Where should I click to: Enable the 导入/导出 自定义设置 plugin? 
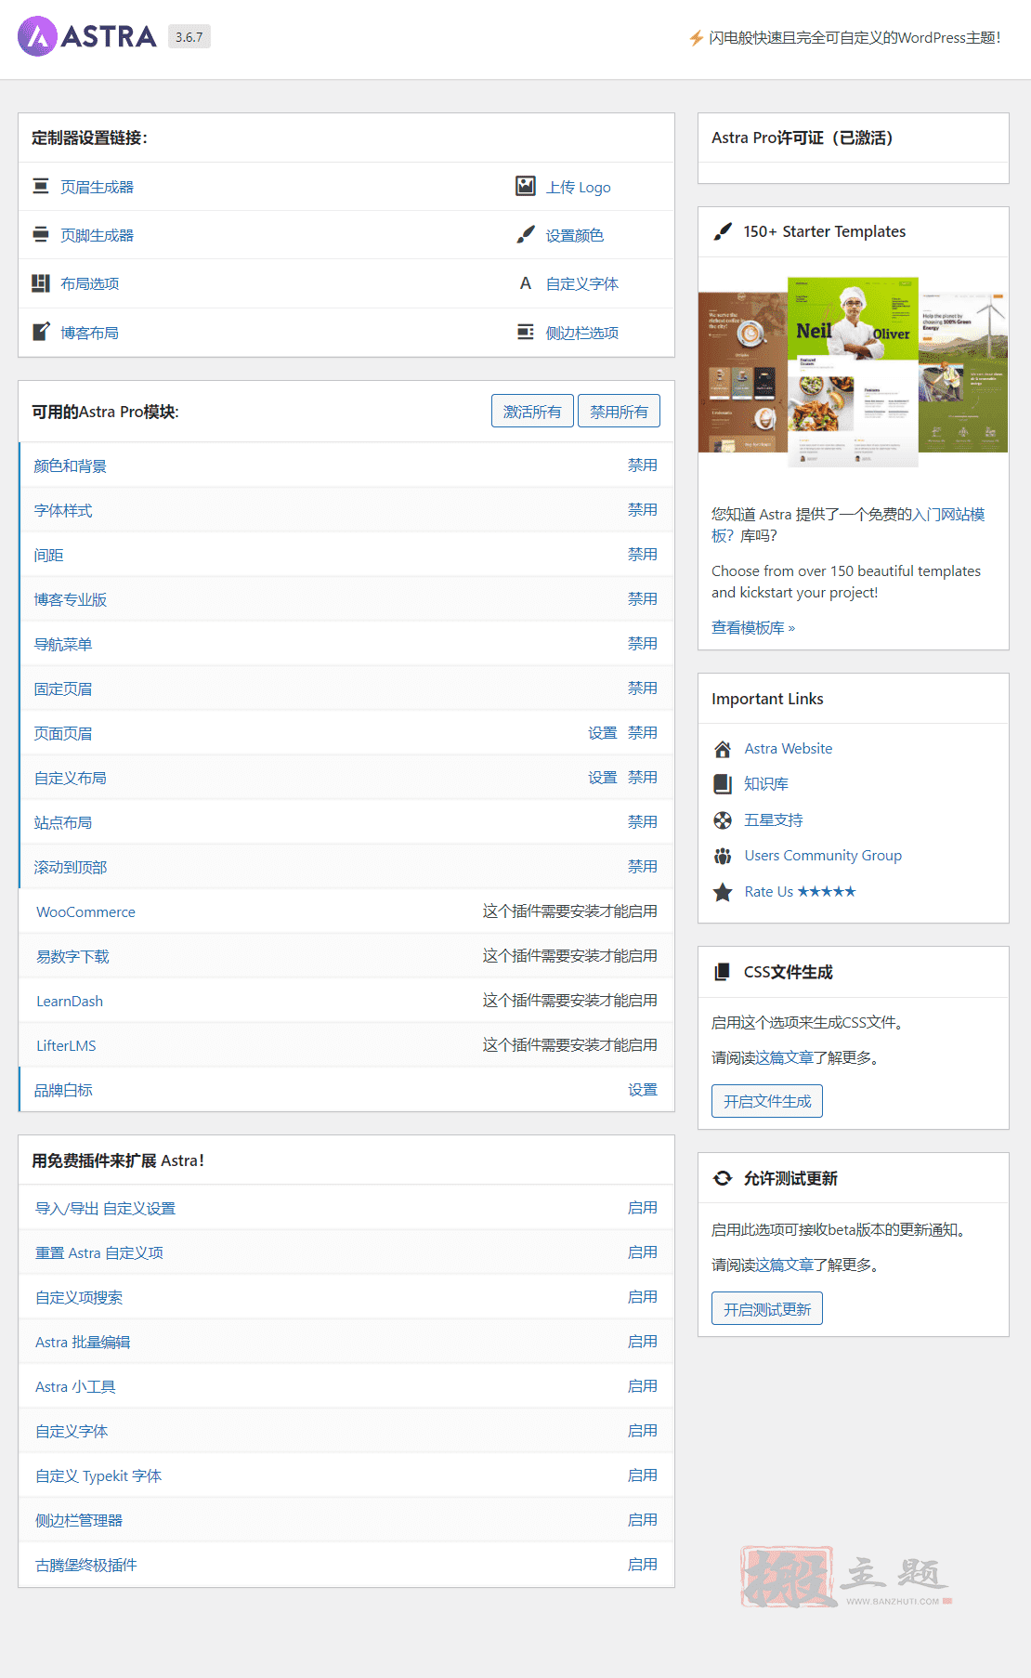[643, 1207]
